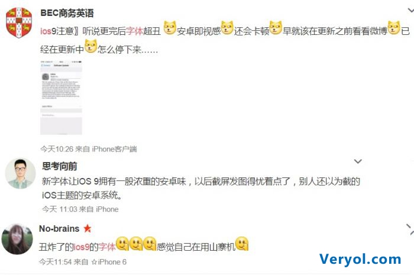This screenshot has width=414, height=275.
Task: Expand options chevron on BEC商务英语 post
Action: tap(410, 11)
